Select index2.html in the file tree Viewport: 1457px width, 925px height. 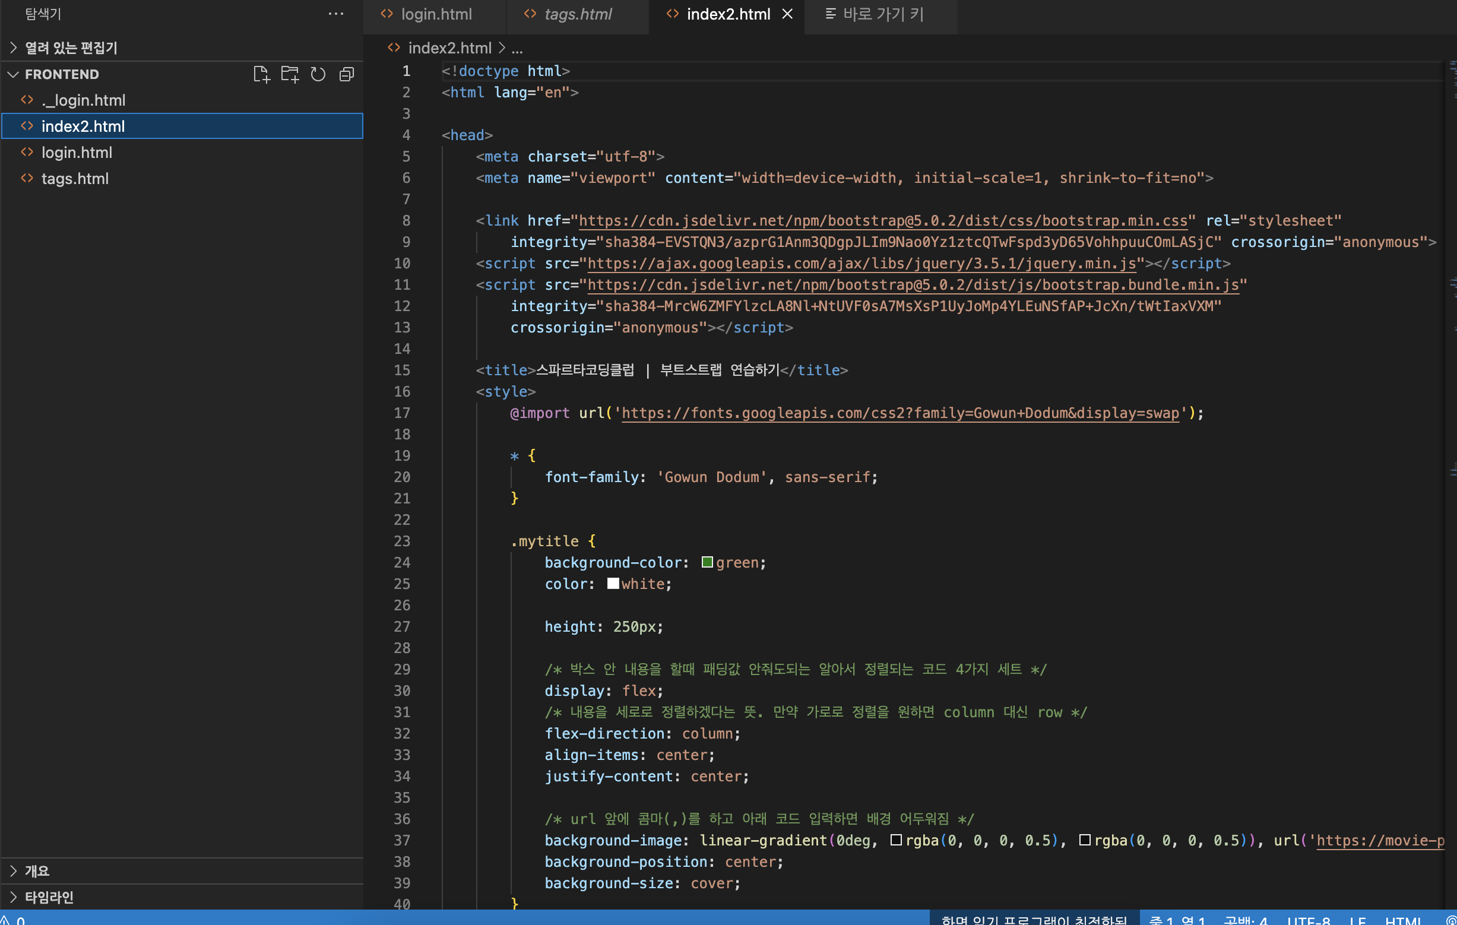(182, 126)
